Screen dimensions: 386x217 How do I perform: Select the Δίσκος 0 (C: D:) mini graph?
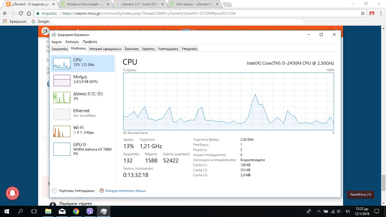pos(62,97)
